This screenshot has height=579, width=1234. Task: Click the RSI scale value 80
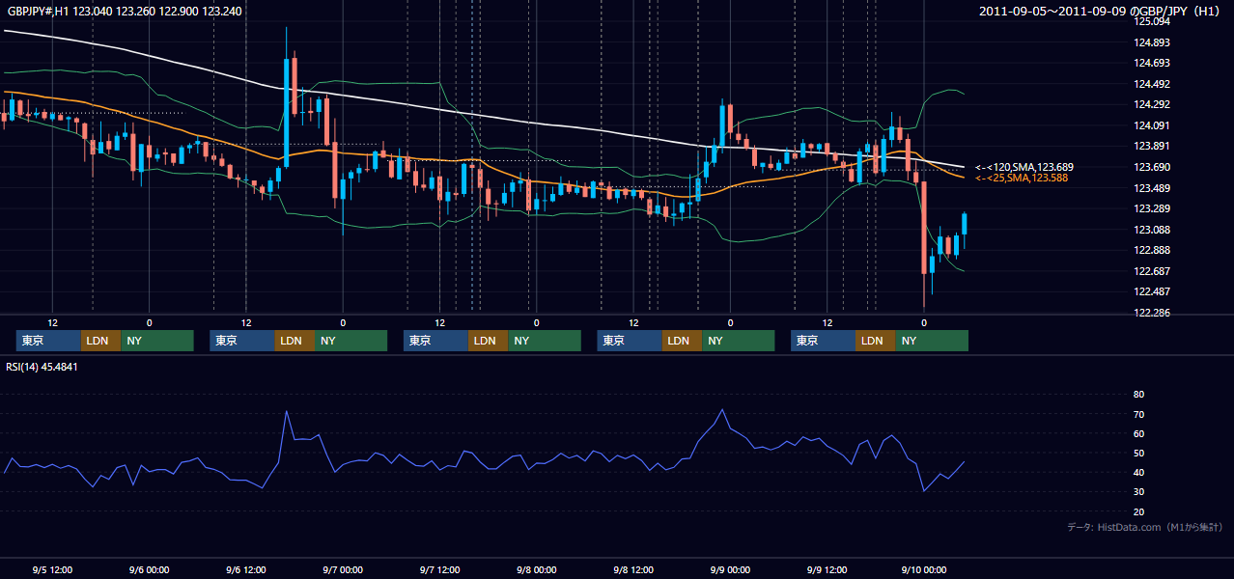tap(1138, 395)
